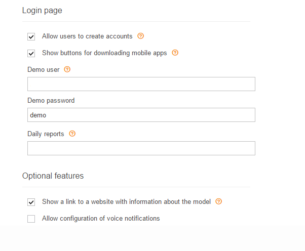Viewport: 305px width, 251px height.
Task: Click into the Demo password field containing demo
Action: [141, 115]
